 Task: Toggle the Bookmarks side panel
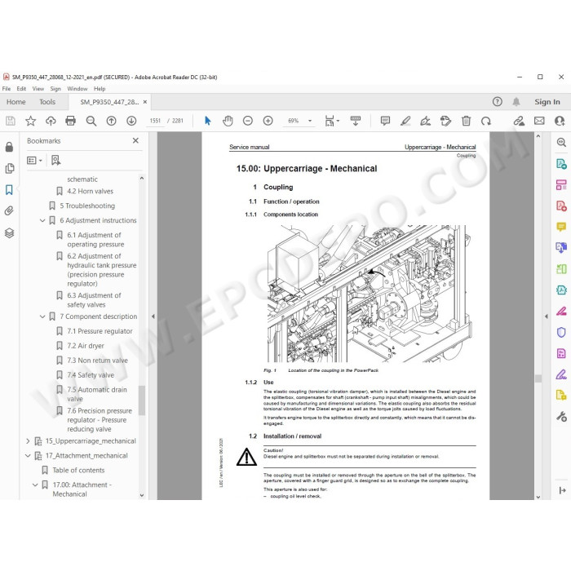tap(9, 190)
